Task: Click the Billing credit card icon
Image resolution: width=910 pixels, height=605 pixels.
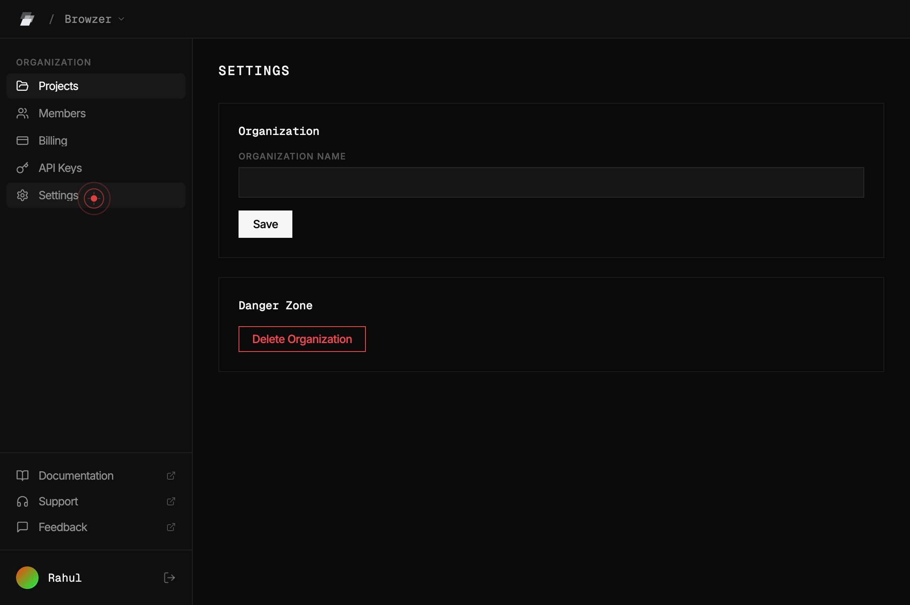Action: [x=22, y=141]
